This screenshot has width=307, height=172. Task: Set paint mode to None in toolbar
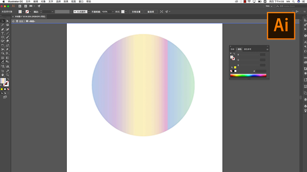(8, 89)
